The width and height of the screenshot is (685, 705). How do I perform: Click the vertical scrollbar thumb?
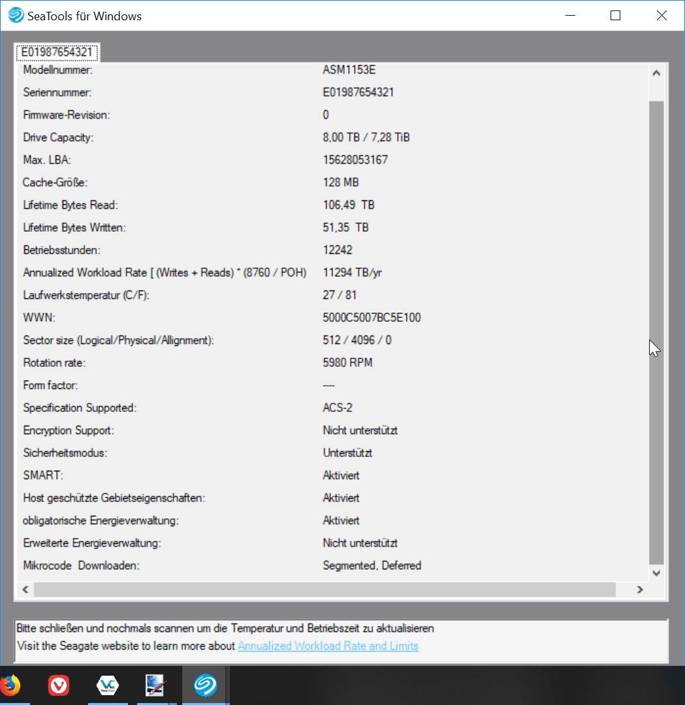[656, 333]
